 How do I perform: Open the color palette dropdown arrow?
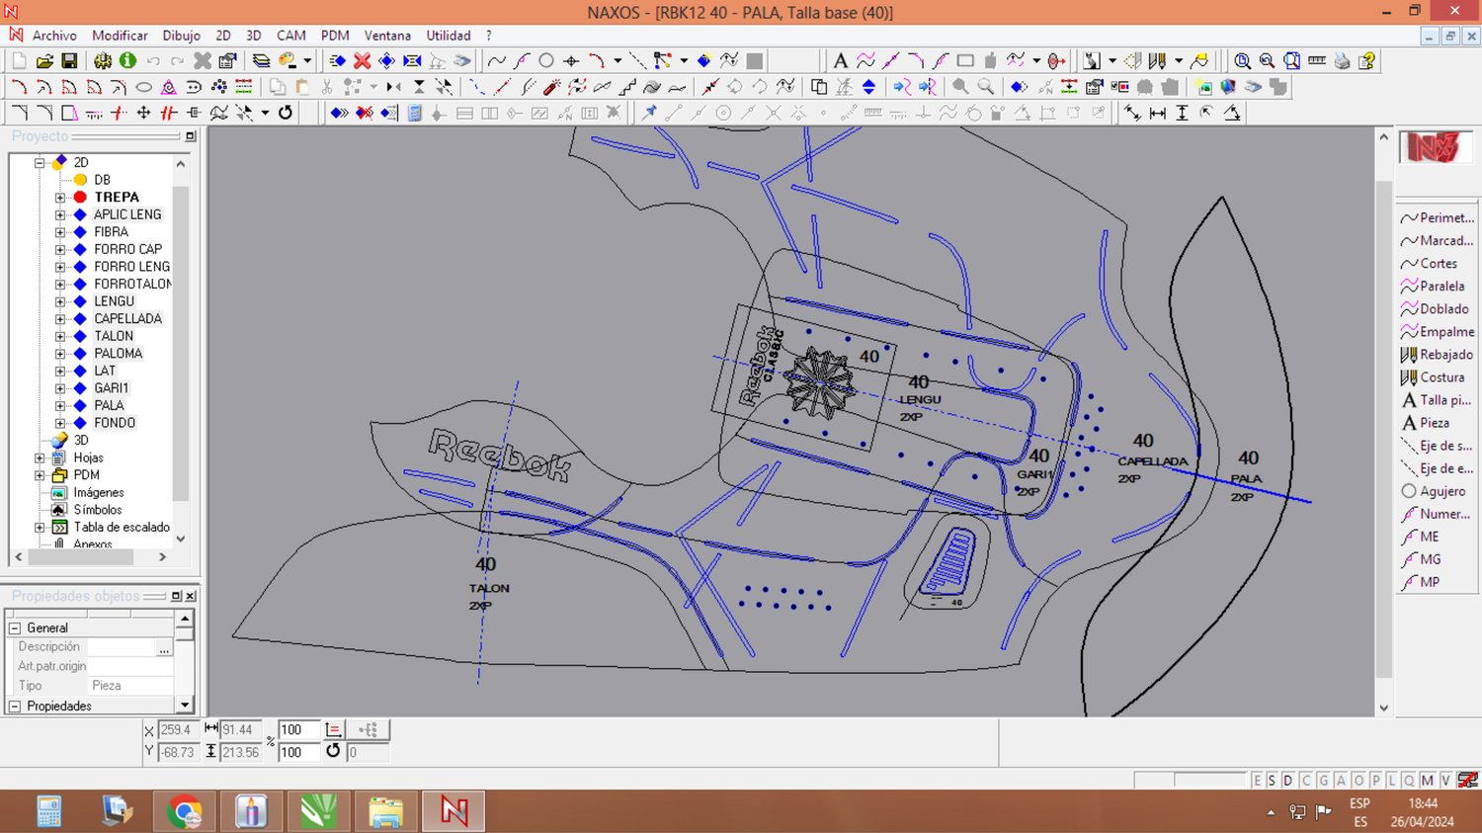(307, 61)
